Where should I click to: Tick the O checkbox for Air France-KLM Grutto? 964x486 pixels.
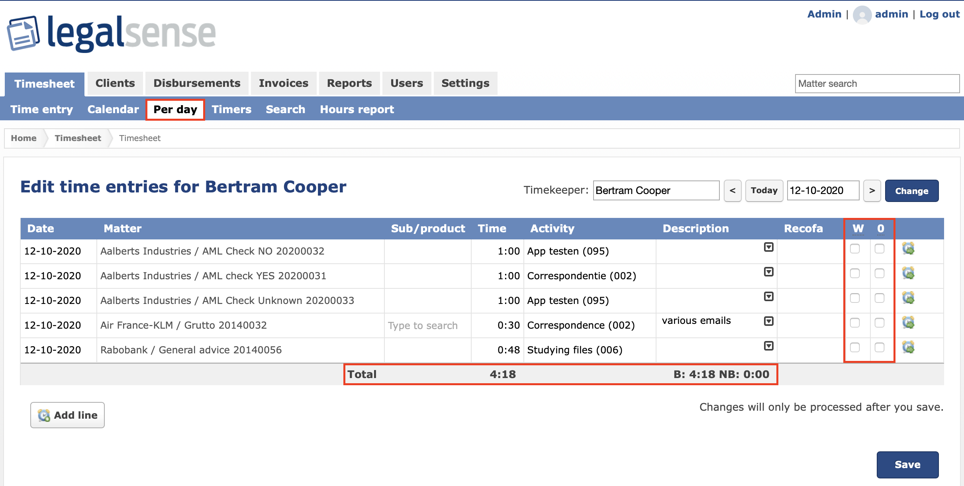click(x=880, y=323)
